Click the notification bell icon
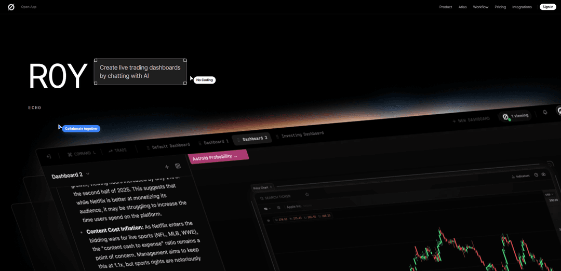561x271 pixels. click(545, 112)
